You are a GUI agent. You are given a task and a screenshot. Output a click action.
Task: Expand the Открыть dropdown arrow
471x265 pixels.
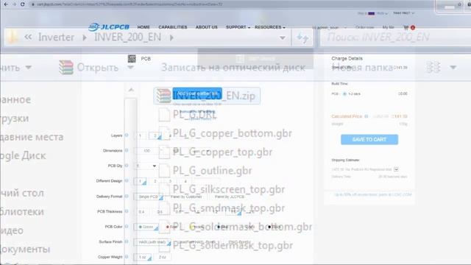[130, 67]
